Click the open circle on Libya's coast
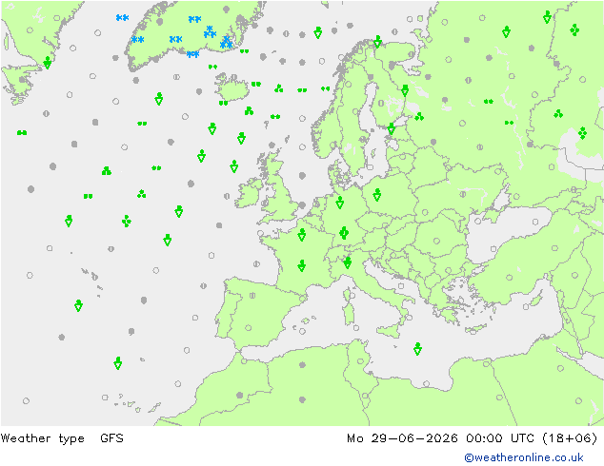Image resolution: width=604 pixels, height=466 pixels. pyautogui.click(x=426, y=383)
